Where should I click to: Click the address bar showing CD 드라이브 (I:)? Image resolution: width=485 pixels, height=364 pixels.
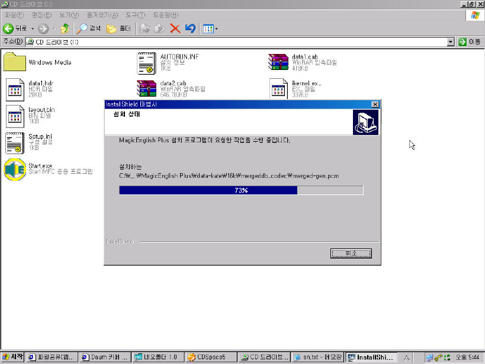236,42
